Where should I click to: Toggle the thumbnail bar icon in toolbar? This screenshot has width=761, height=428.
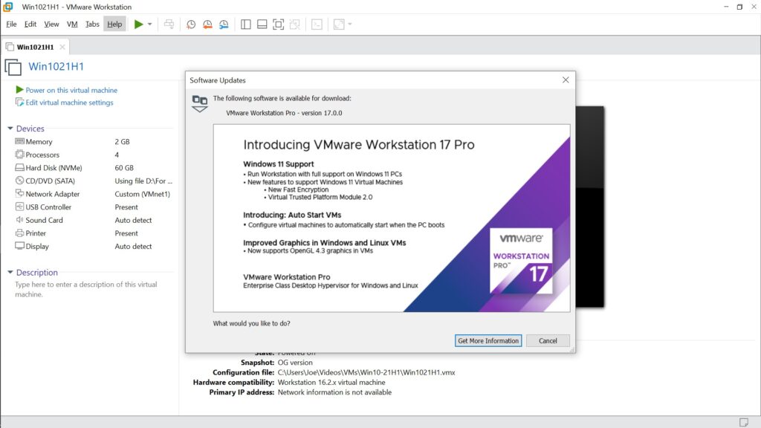click(x=262, y=24)
